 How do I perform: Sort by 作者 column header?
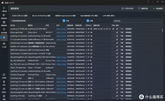point(47,25)
